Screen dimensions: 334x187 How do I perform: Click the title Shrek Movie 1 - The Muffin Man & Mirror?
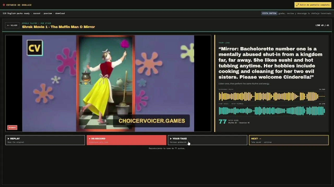click(x=58, y=27)
